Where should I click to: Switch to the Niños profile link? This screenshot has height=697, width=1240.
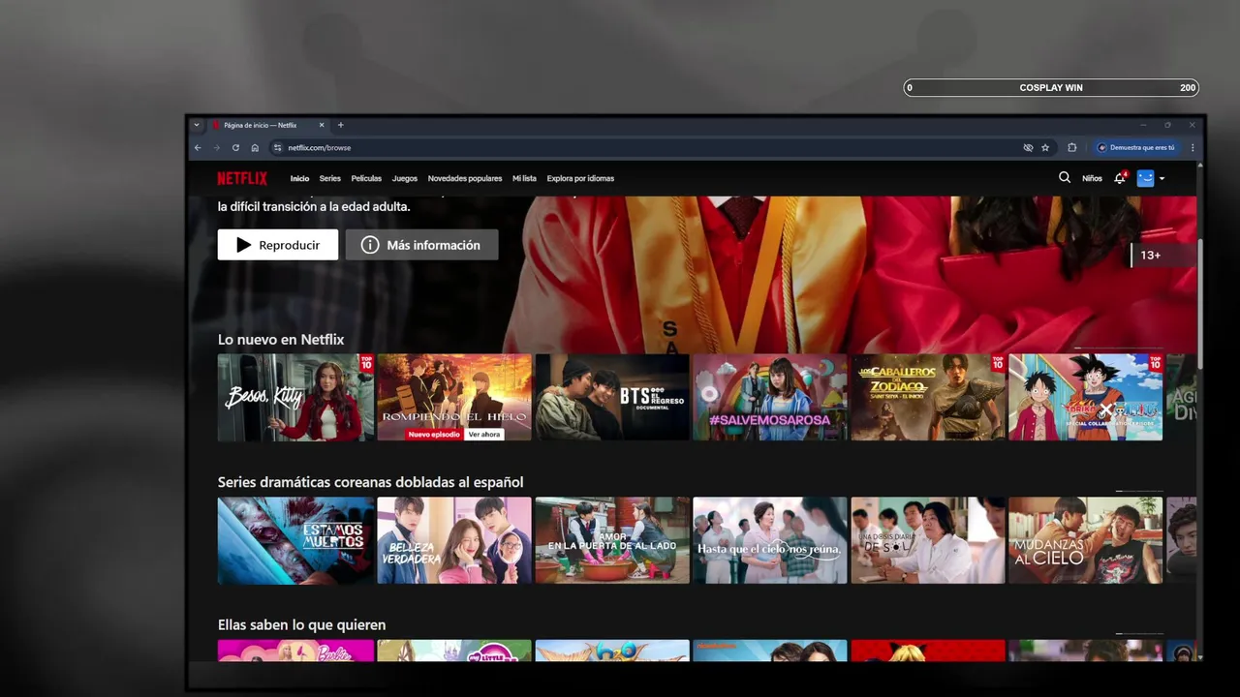coord(1092,178)
